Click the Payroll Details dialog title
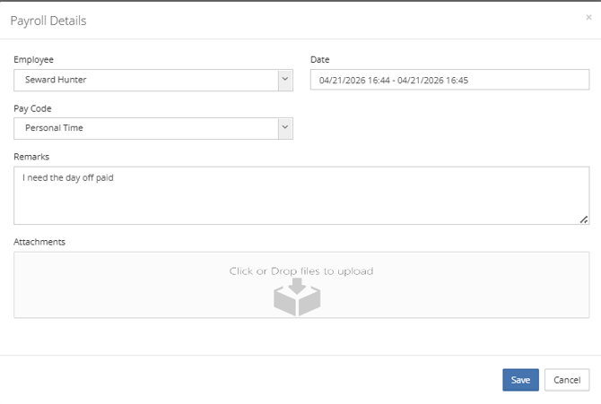The width and height of the screenshot is (601, 404). pos(48,20)
